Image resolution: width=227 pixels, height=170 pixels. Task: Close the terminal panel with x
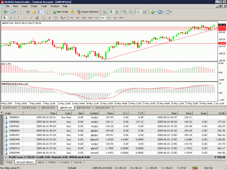1,112
